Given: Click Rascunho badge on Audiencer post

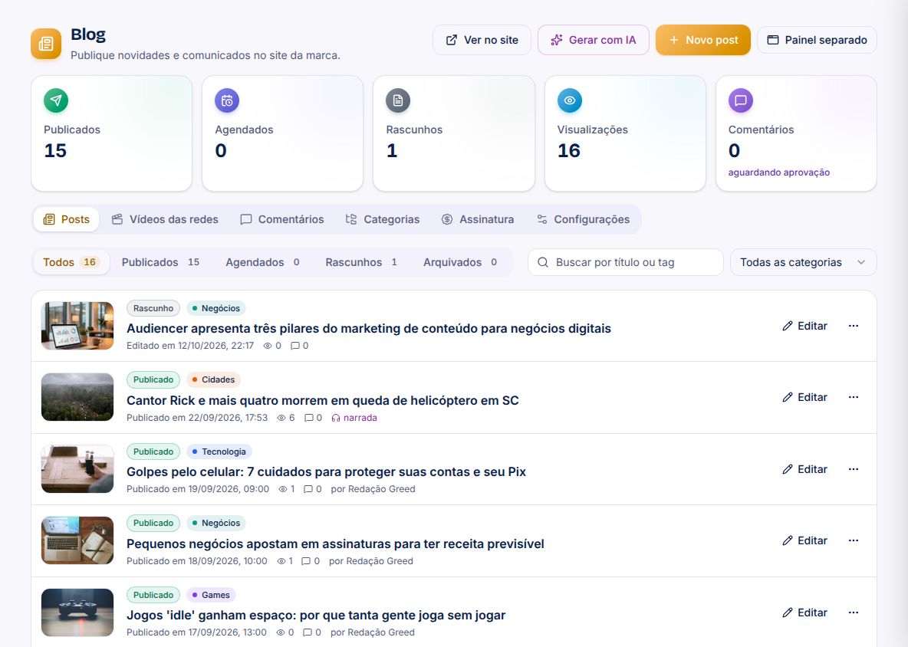Looking at the screenshot, I should click(x=153, y=308).
